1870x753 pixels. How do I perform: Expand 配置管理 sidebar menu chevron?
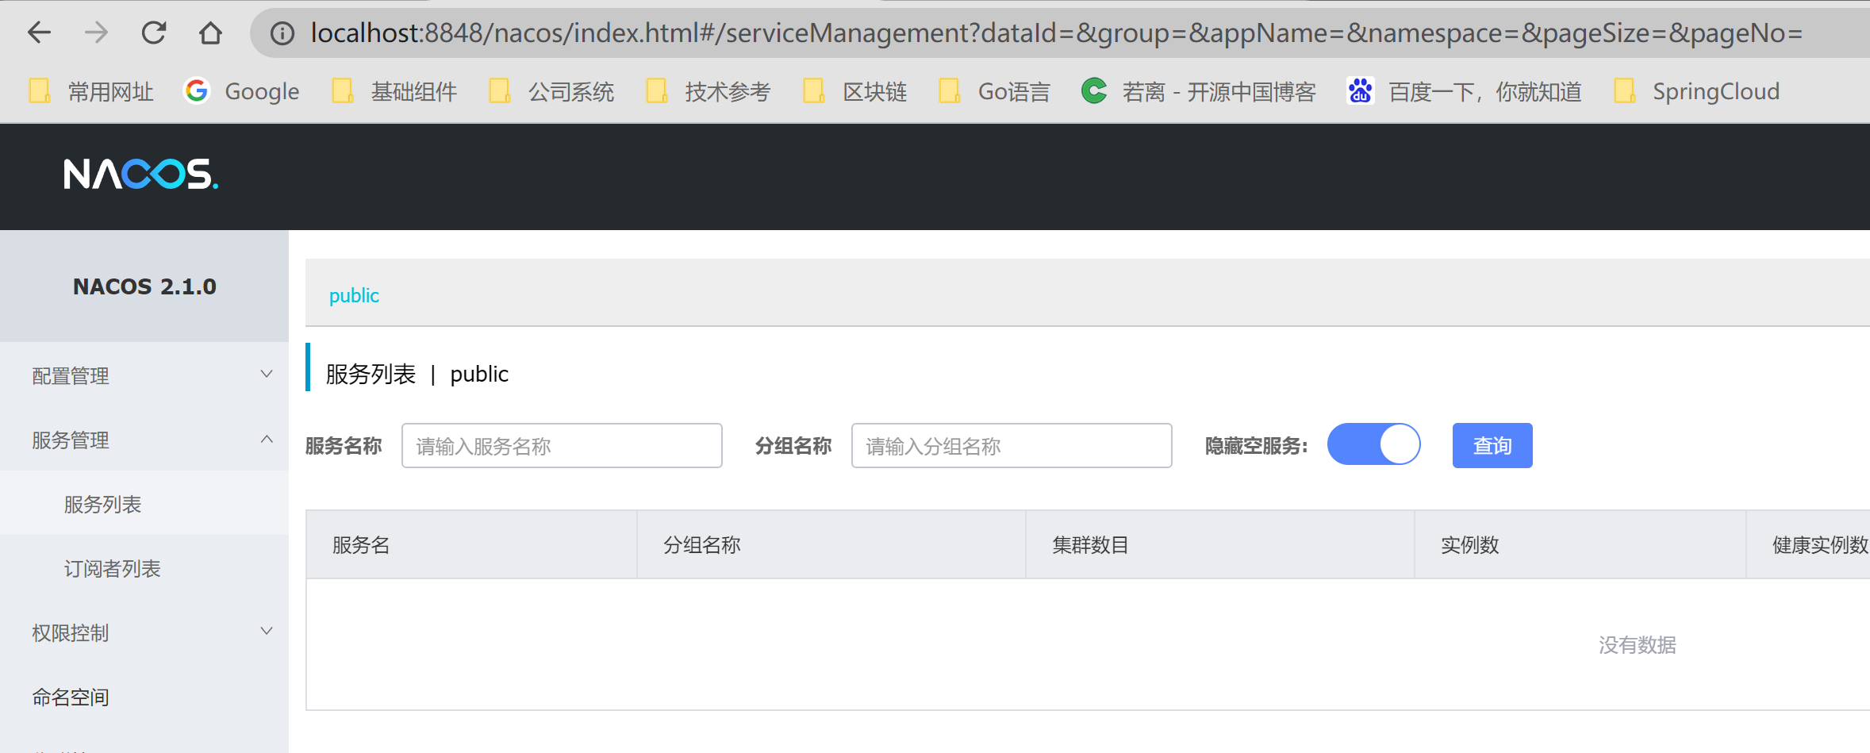(267, 374)
